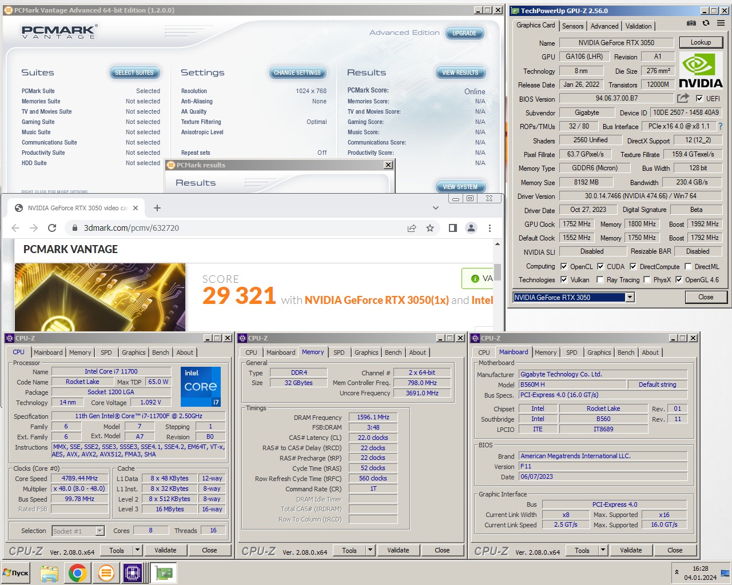Click the Intel Core i7 logo in CPU-Z
Viewport: 732px width, 585px height.
(200, 387)
